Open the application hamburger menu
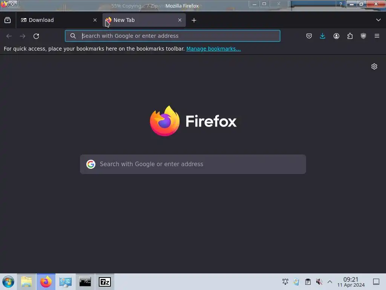The image size is (386, 290). click(377, 36)
